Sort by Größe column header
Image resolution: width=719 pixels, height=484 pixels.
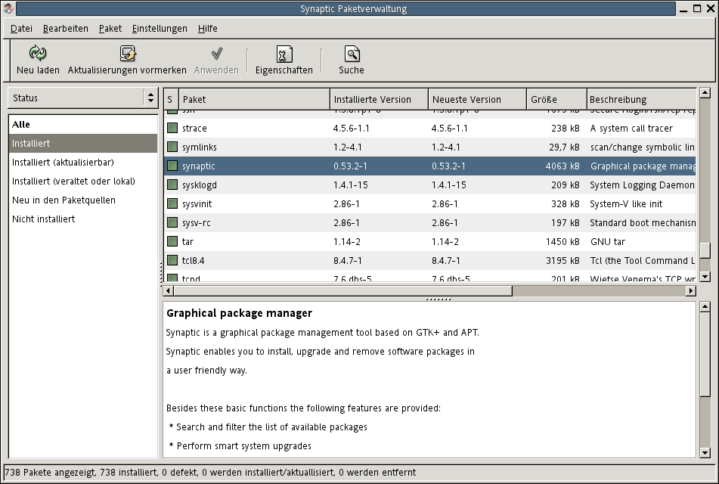point(556,99)
